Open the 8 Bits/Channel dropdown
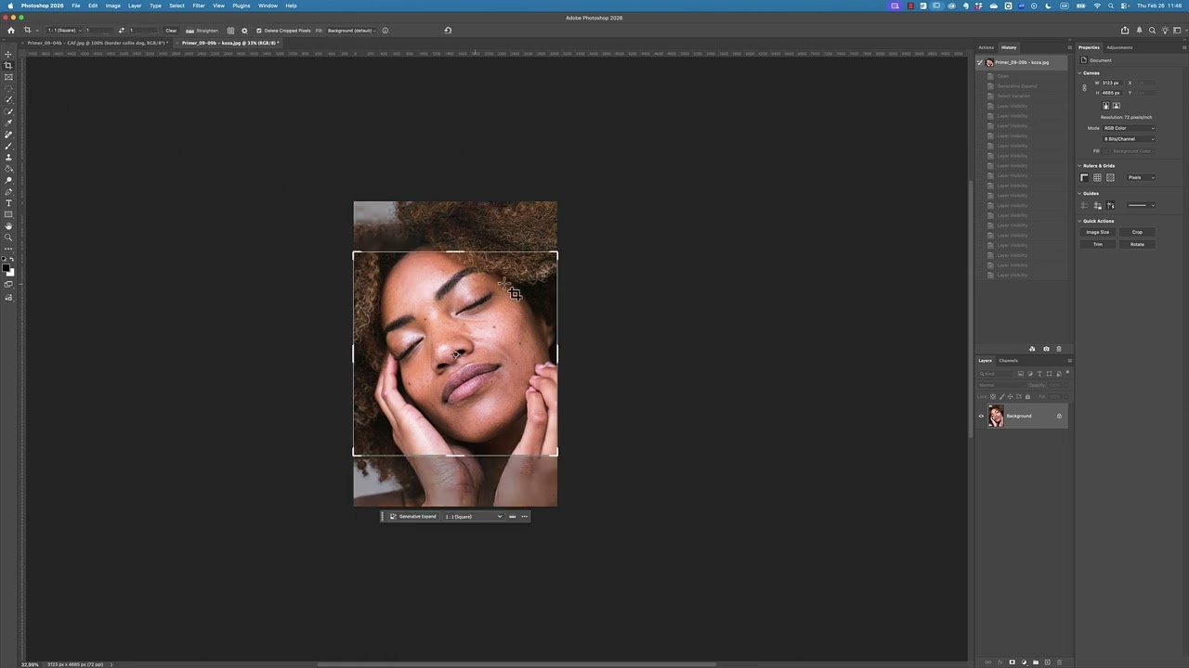 click(x=1129, y=139)
